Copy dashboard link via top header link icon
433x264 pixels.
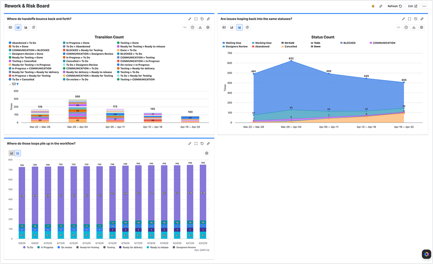click(x=381, y=6)
